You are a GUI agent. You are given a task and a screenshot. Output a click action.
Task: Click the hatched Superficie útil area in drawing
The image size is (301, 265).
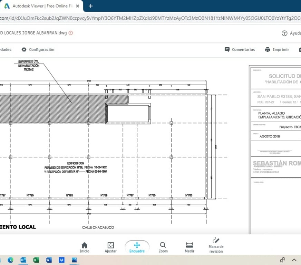tap(52, 109)
